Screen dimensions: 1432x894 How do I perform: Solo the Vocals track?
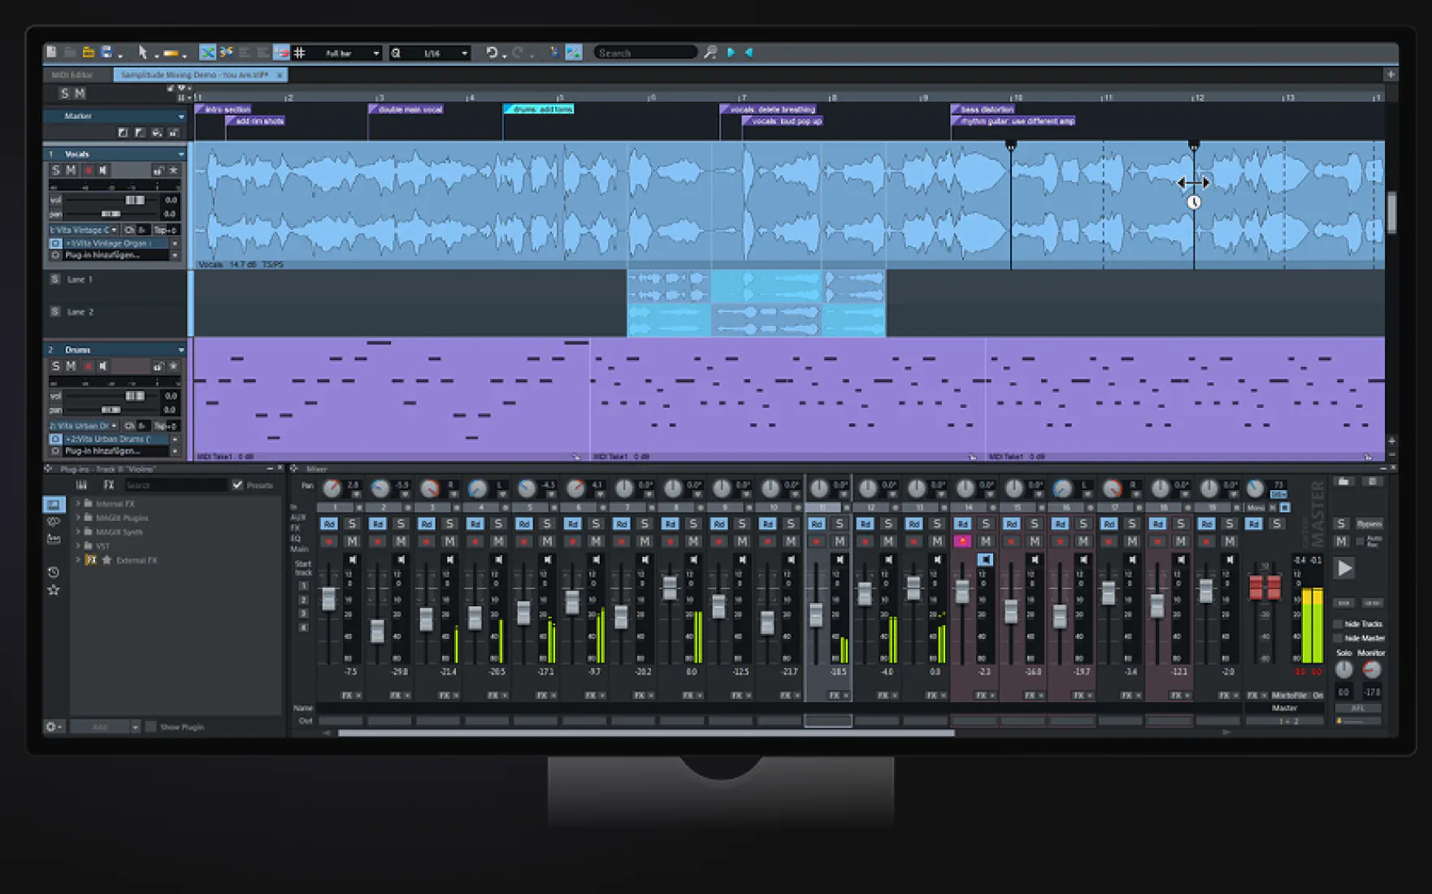point(55,171)
